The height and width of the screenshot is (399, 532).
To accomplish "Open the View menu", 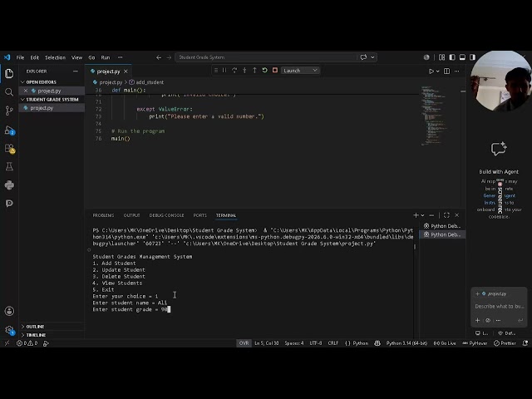I will 76,57.
